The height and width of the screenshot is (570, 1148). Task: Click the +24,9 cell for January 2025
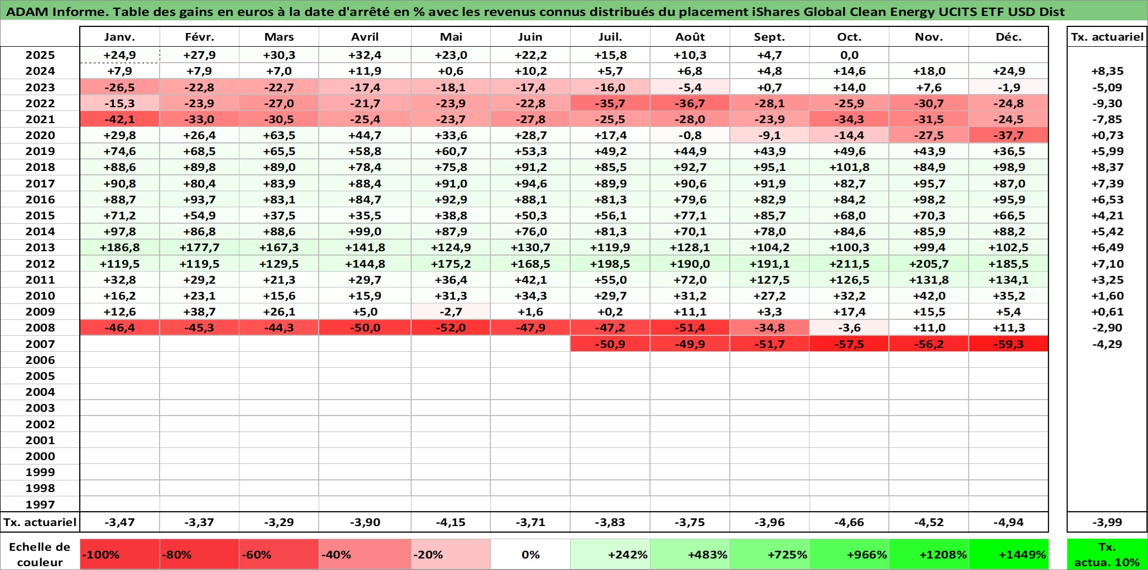119,55
